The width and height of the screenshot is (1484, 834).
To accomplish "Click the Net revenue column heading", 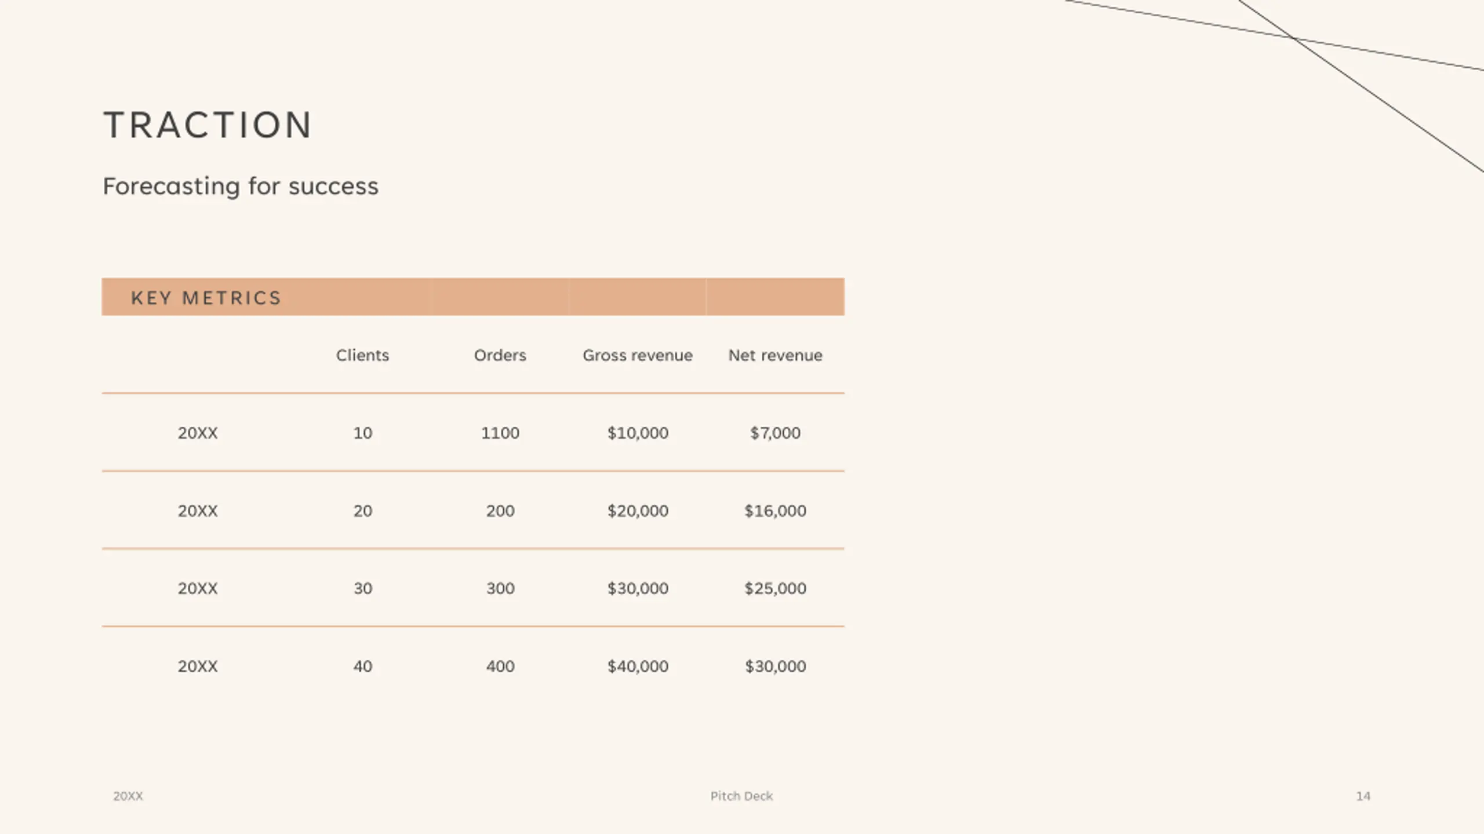I will (x=775, y=355).
